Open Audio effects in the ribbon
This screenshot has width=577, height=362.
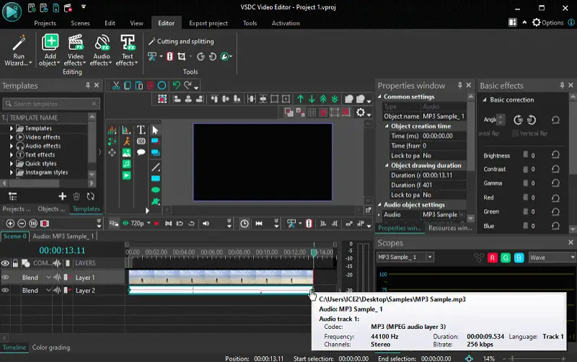[x=101, y=50]
